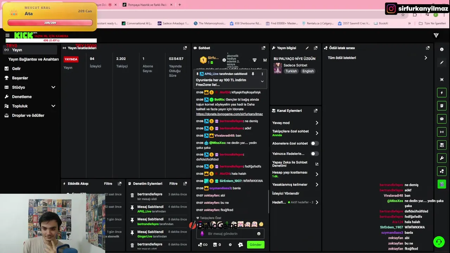
Task: Click the message input field
Action: [x=230, y=234]
